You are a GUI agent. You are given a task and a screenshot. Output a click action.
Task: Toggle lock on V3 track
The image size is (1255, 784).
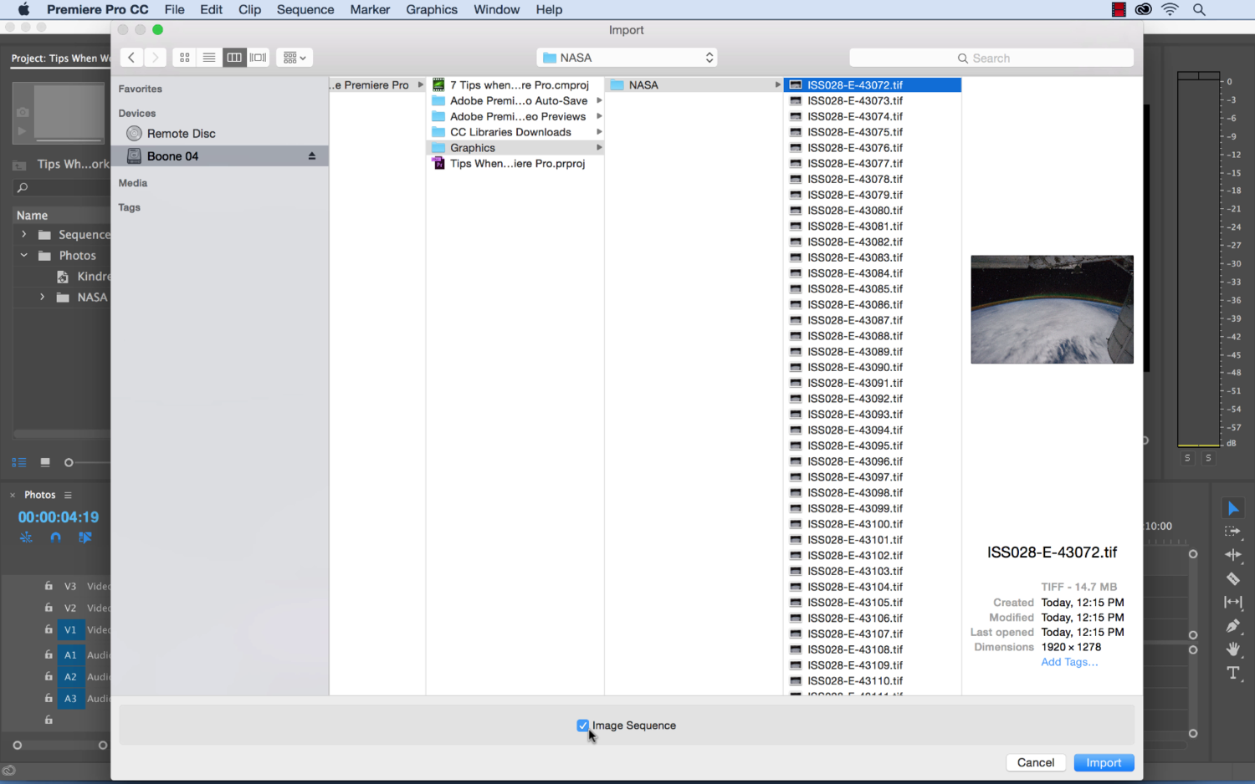49,586
